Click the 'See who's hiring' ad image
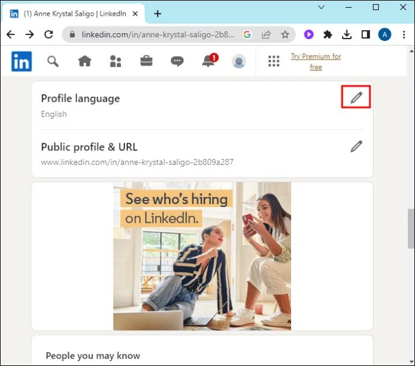Screen dimensions: 415x366 point(202,256)
